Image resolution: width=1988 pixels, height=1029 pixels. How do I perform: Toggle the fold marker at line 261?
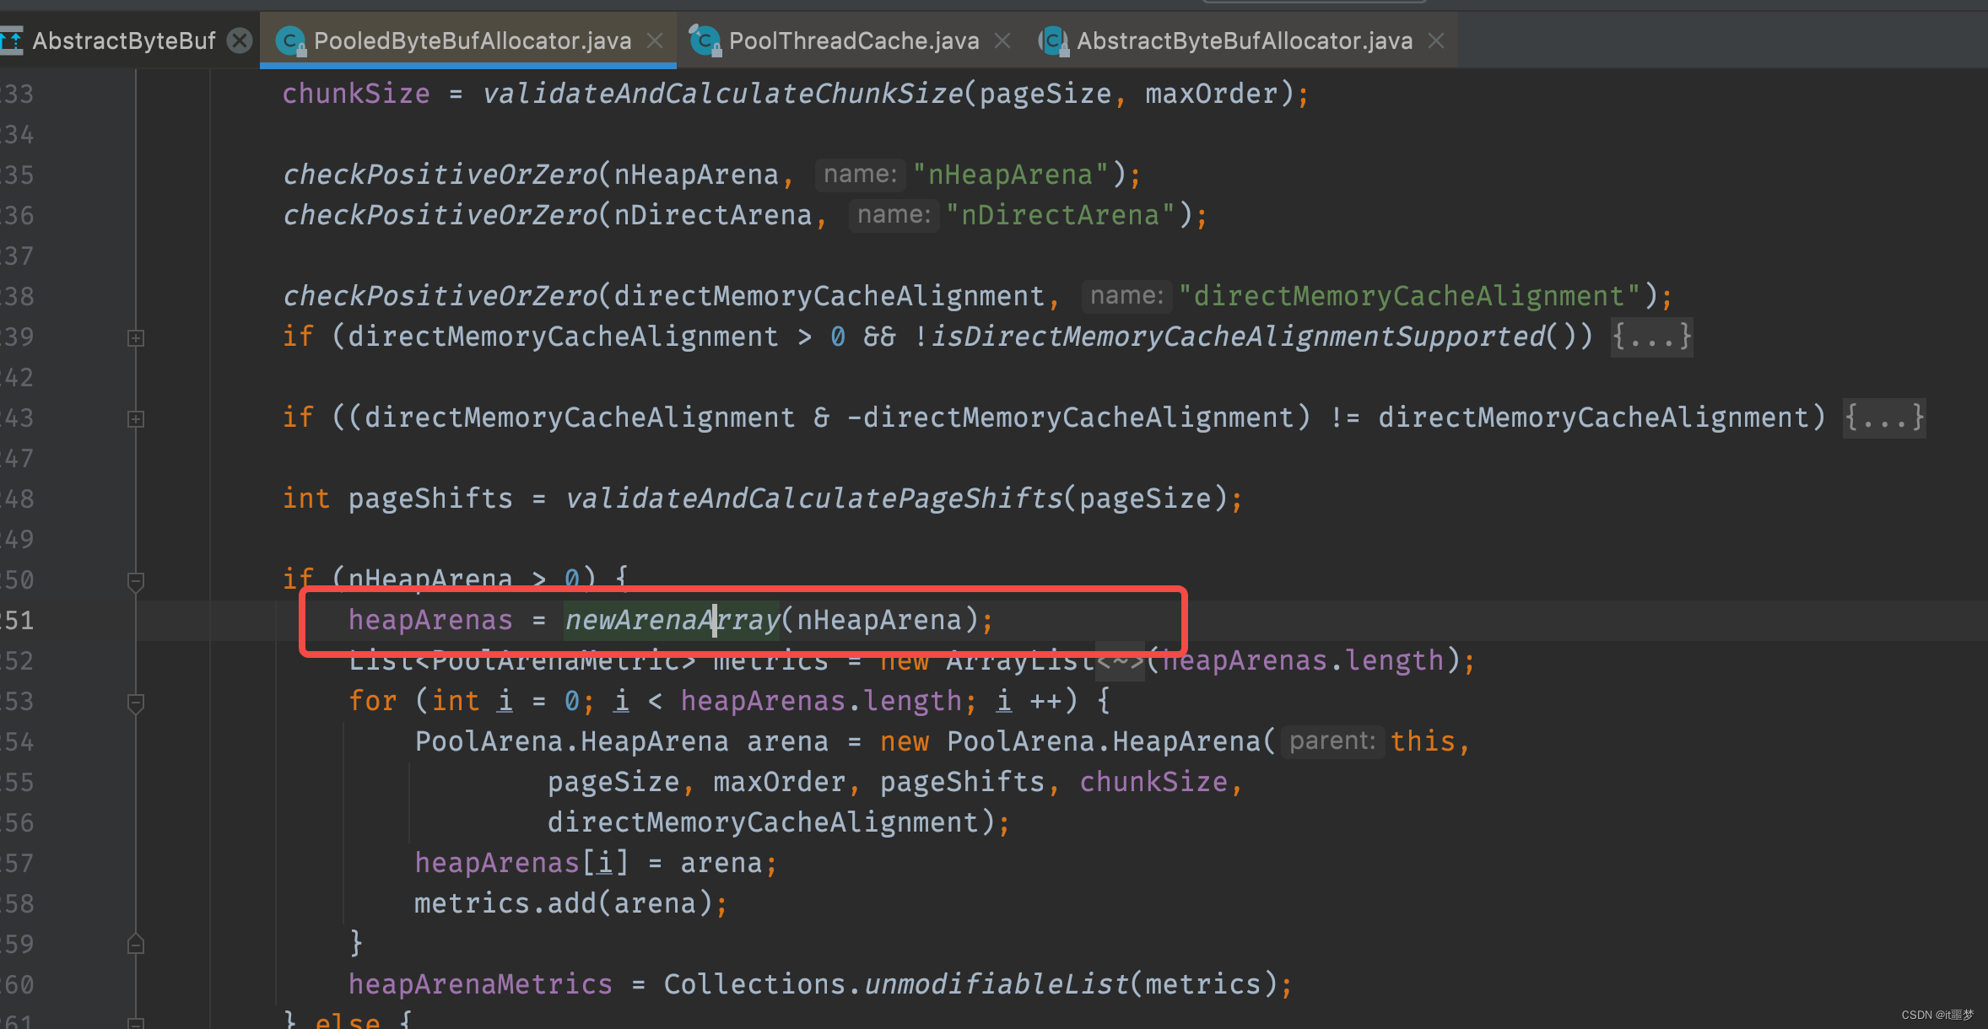click(136, 1022)
